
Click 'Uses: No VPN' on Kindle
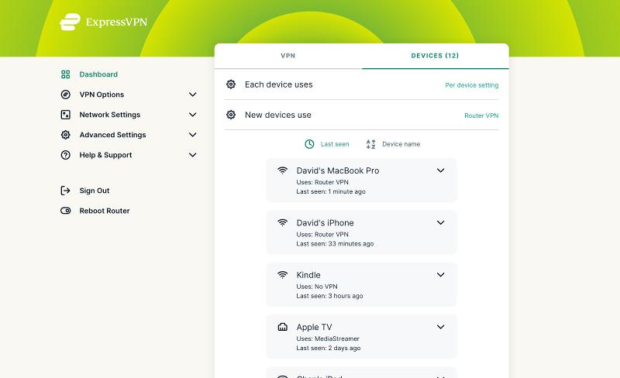click(x=317, y=287)
